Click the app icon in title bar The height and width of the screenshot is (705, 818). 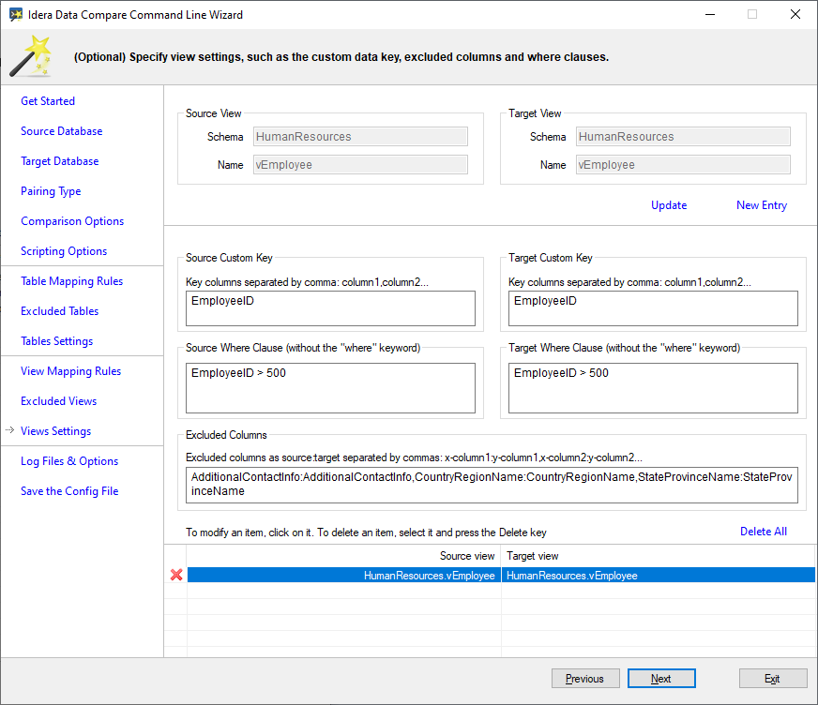pos(16,14)
